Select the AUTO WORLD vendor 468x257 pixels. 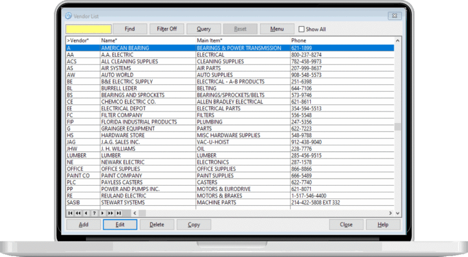(230, 75)
